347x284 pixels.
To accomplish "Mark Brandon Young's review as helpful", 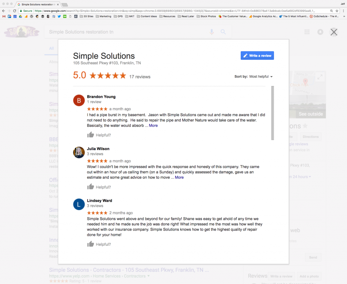I will click(x=99, y=135).
